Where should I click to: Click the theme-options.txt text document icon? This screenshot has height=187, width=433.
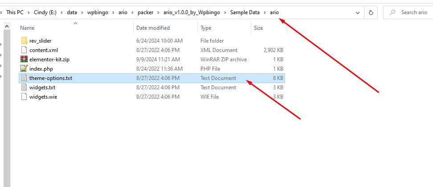point(24,78)
